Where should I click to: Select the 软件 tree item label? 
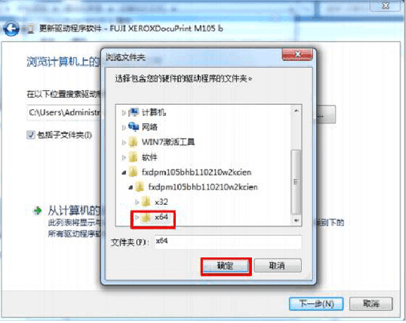149,157
